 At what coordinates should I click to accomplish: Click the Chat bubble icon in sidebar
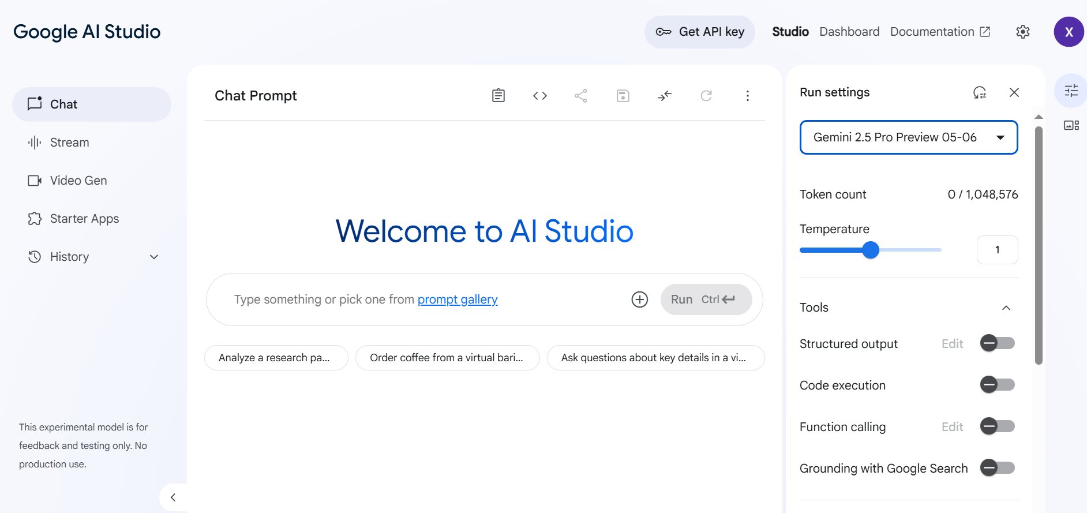click(x=35, y=104)
